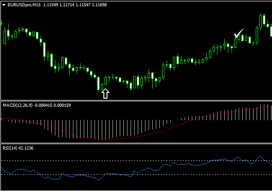Click the white up arrow marker
The width and height of the screenshot is (272, 191).
(x=105, y=93)
